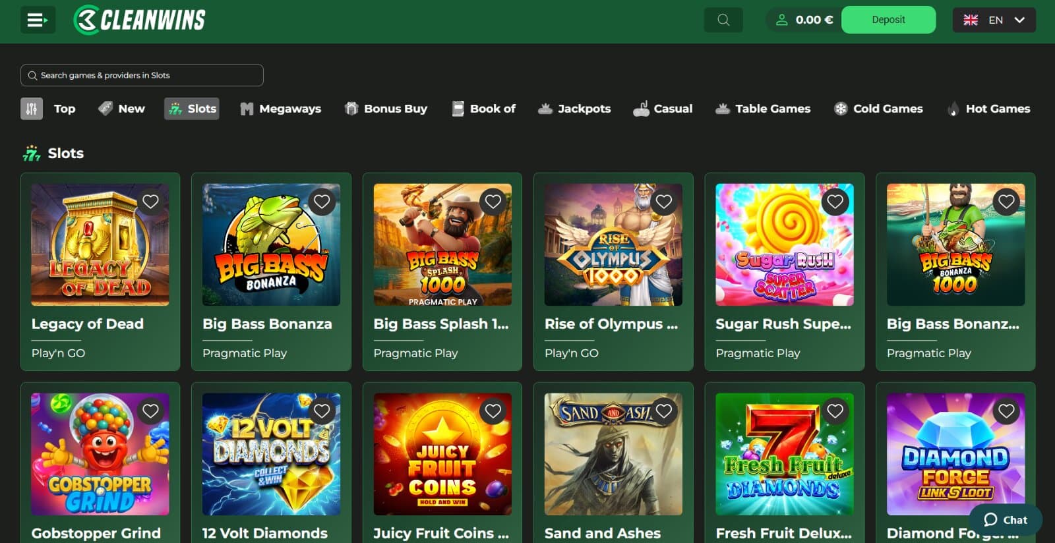Open the Jackpots category
Image resolution: width=1055 pixels, height=543 pixels.
[574, 109]
